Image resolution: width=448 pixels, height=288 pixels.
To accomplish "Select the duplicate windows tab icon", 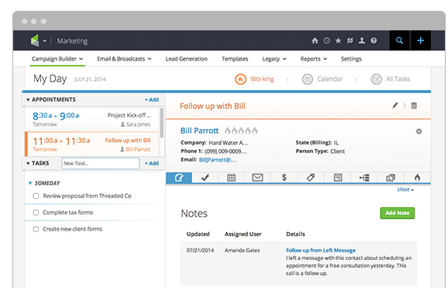I will [x=391, y=178].
